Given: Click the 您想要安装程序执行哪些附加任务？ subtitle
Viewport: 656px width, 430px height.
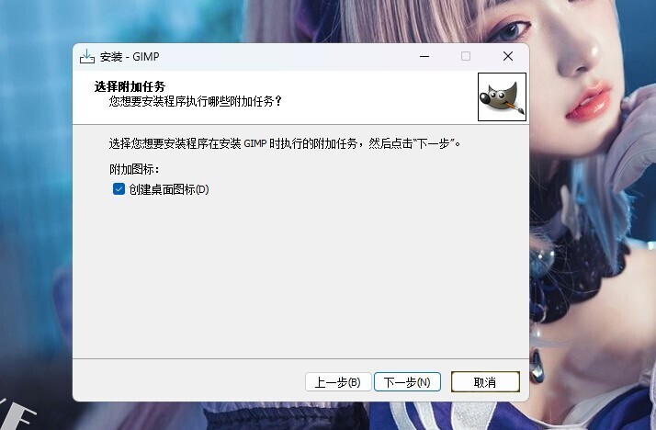Looking at the screenshot, I should pyautogui.click(x=196, y=101).
